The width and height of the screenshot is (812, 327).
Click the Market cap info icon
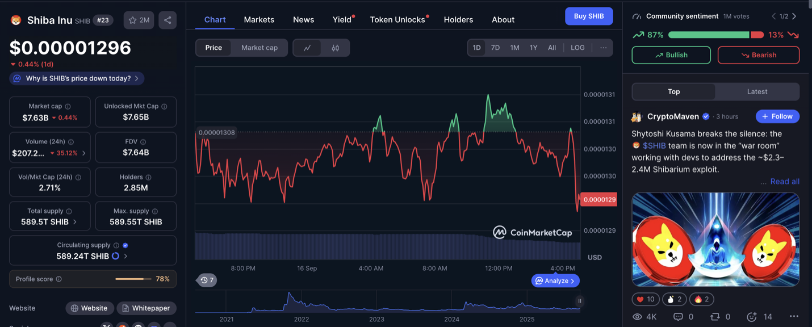click(x=68, y=107)
